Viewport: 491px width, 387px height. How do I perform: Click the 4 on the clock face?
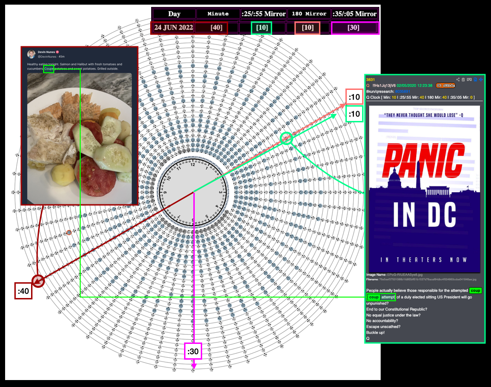click(216, 207)
